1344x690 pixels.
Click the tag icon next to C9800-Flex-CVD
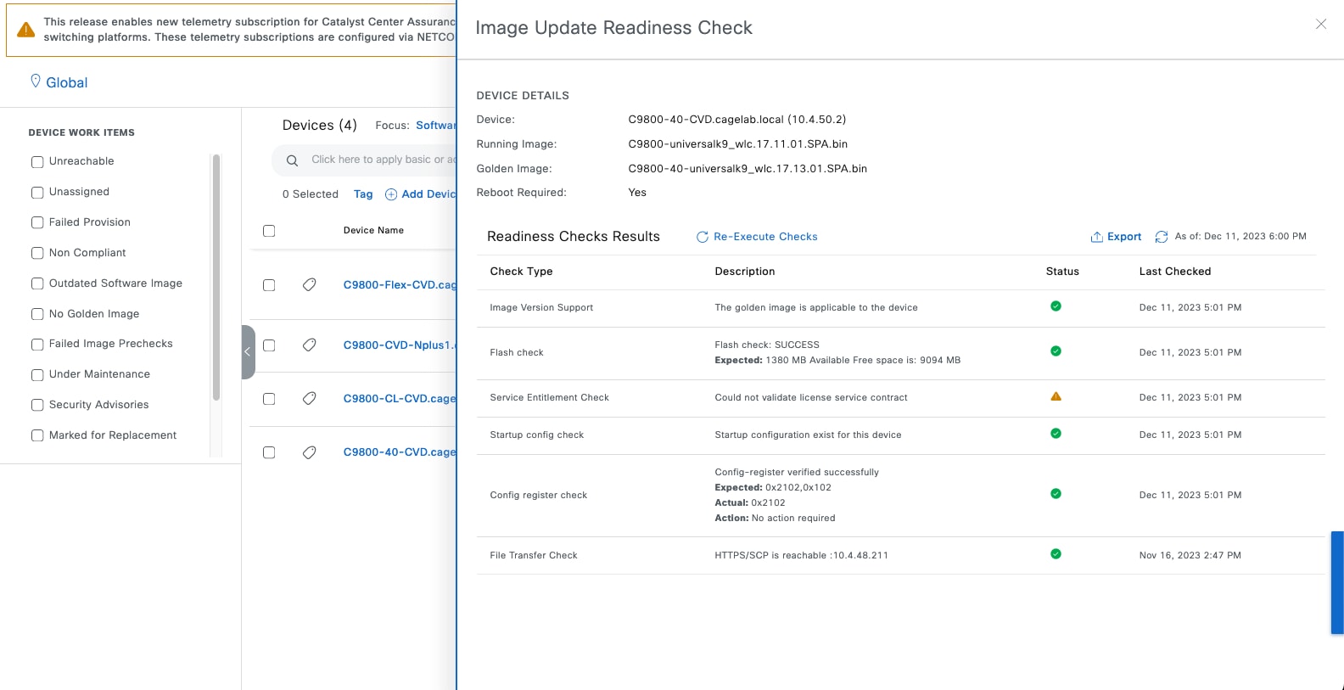point(310,285)
